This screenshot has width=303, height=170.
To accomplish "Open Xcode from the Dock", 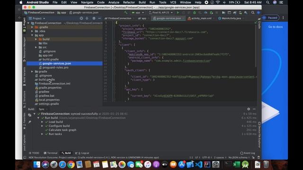I will click(190, 164).
